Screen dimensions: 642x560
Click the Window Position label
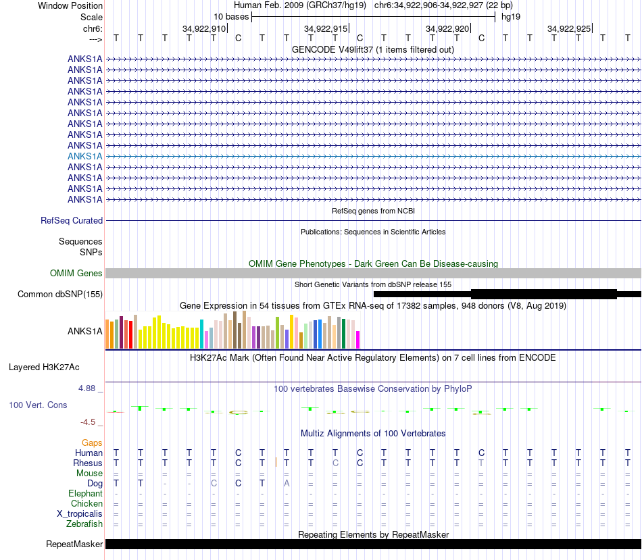click(70, 5)
